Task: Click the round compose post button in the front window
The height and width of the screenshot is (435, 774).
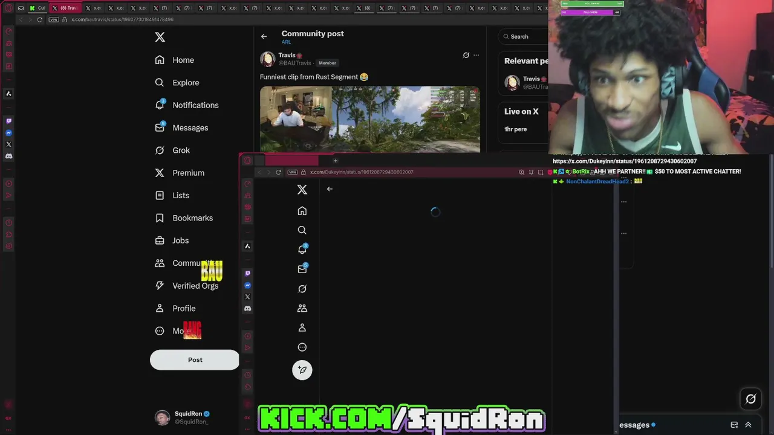Action: 302,370
